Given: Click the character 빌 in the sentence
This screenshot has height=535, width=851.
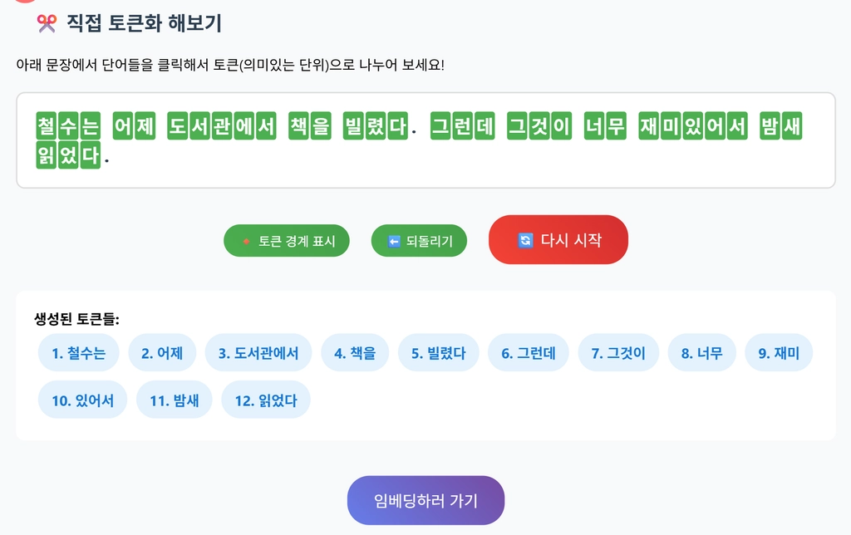Looking at the screenshot, I should tap(353, 126).
